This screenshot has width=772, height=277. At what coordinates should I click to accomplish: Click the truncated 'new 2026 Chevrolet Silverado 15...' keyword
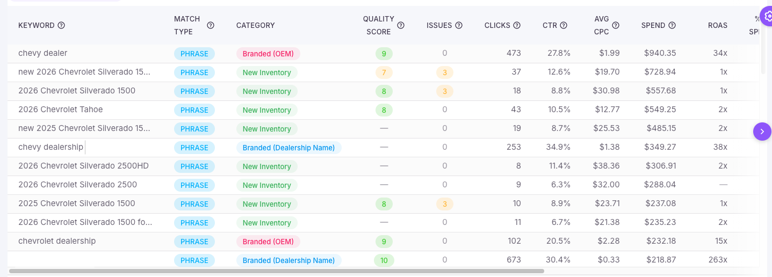coord(84,72)
